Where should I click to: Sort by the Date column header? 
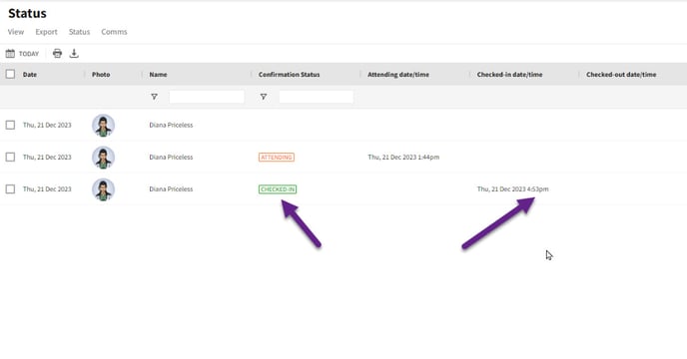tap(30, 75)
